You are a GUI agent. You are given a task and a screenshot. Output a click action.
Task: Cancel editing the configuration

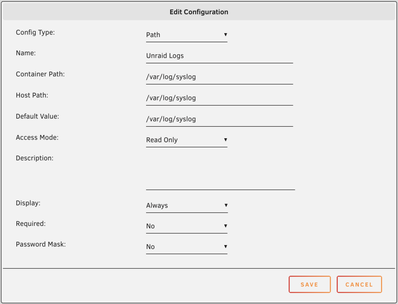tap(359, 284)
